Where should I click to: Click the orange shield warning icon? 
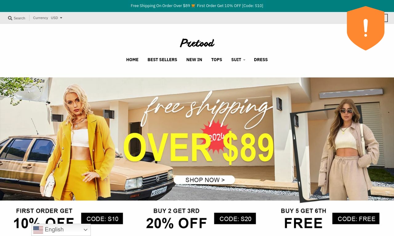coord(366,28)
